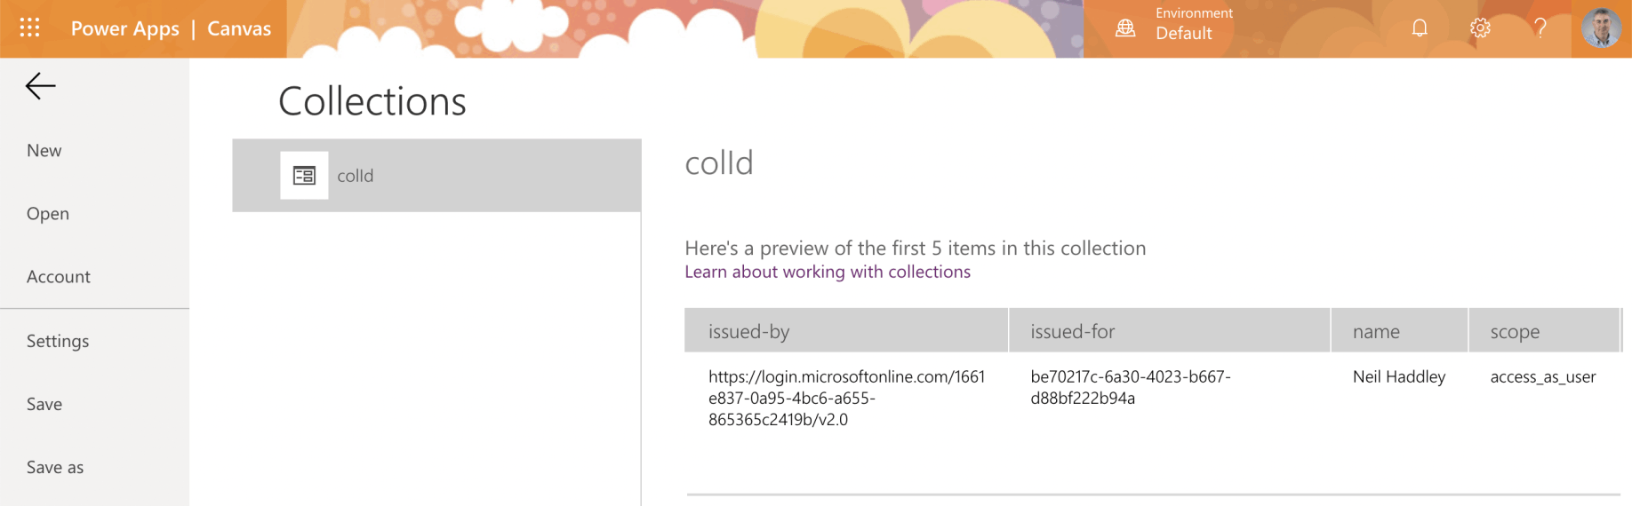This screenshot has height=506, width=1632.
Task: Select Open in the file menu
Action: click(x=48, y=214)
